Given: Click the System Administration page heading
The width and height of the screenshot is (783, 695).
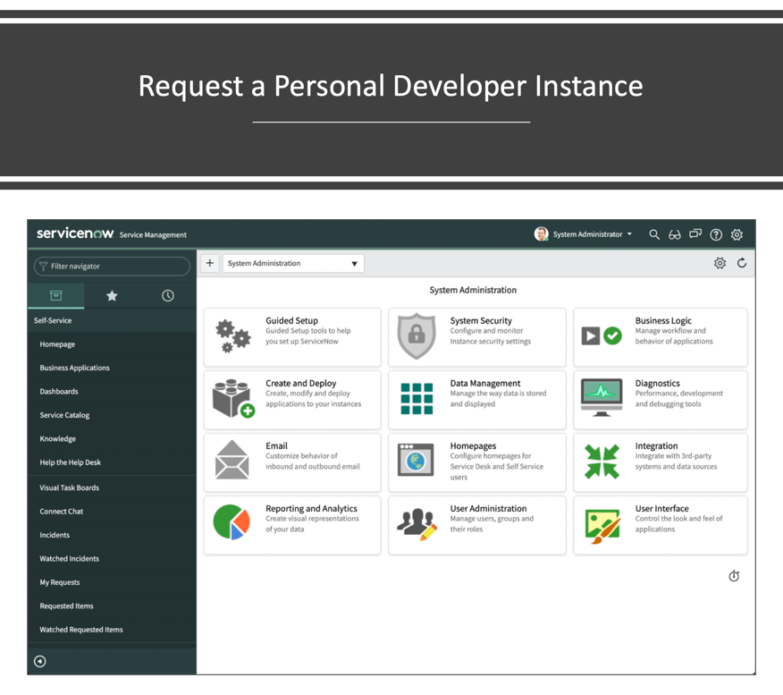Looking at the screenshot, I should pos(473,290).
